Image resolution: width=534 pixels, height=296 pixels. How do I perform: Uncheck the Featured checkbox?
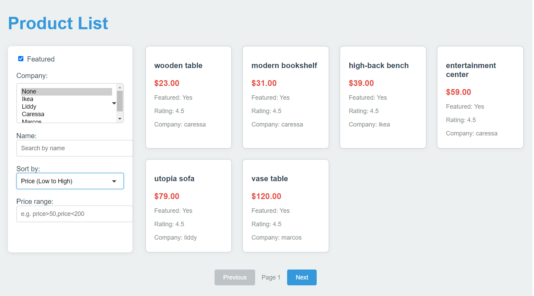click(x=21, y=59)
